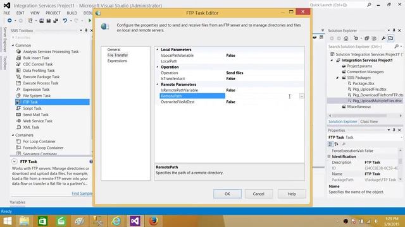
Task: Open the BUILD menu
Action: (x=72, y=13)
